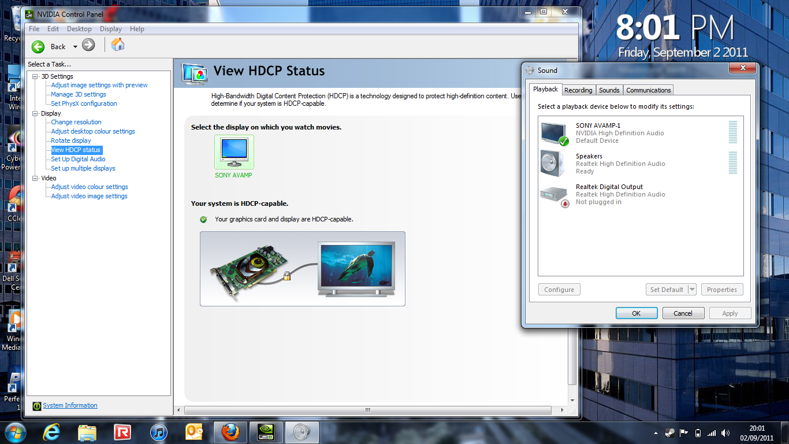Image resolution: width=789 pixels, height=444 pixels.
Task: Open Action Center flag icon
Action: [x=684, y=432]
